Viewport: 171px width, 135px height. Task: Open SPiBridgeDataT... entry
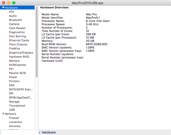click(x=21, y=97)
